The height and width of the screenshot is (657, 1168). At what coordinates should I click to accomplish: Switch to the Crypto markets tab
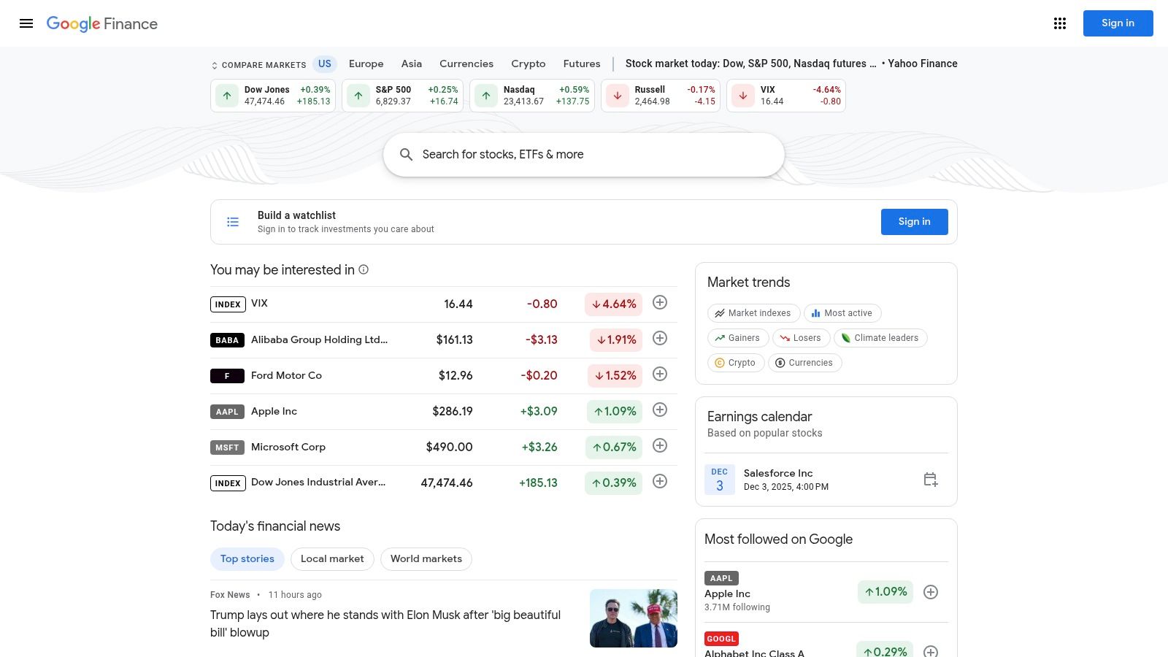click(528, 64)
